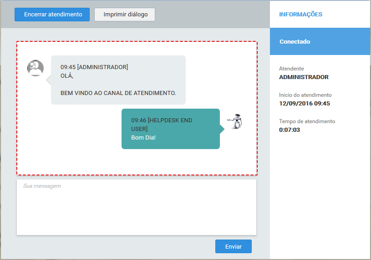Select the ADMINISTRADOR attendant name in sidebar
The height and width of the screenshot is (260, 371).
[304, 77]
